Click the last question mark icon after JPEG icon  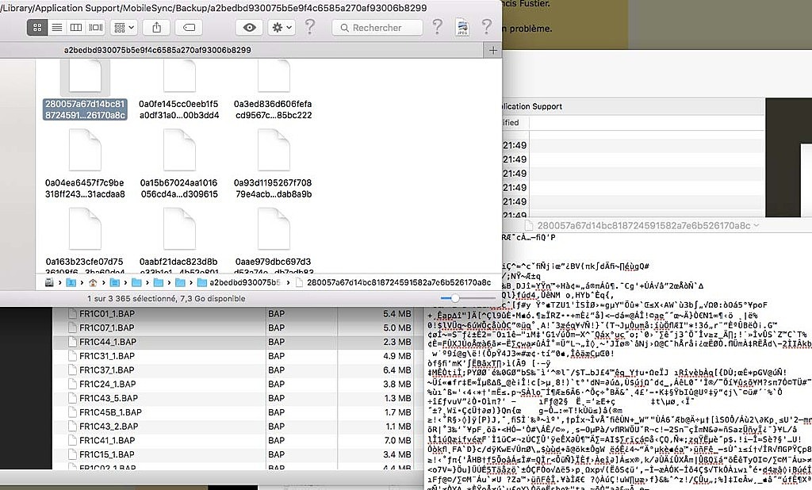pyautogui.click(x=486, y=26)
